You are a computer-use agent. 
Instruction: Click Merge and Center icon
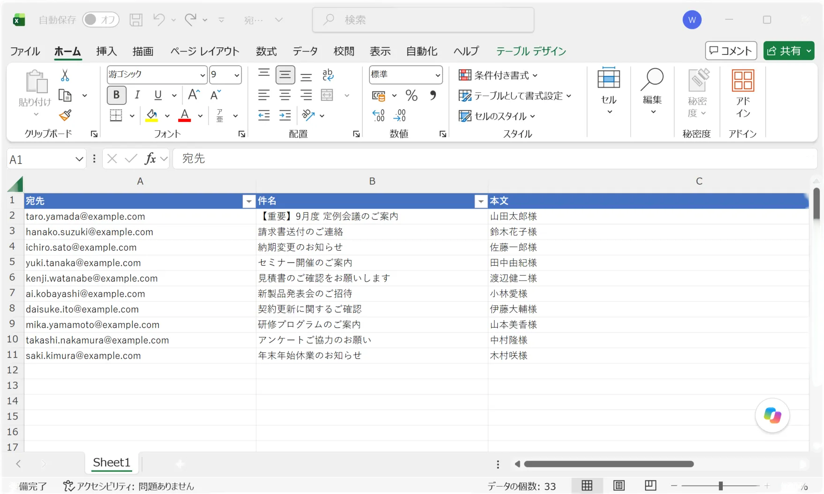(327, 95)
